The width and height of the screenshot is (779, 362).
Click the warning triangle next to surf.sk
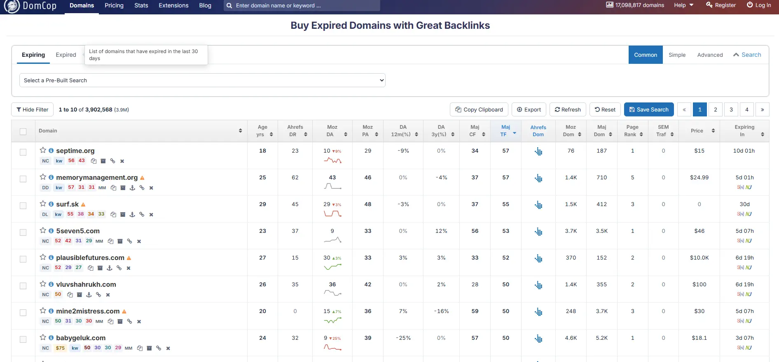[x=83, y=204]
